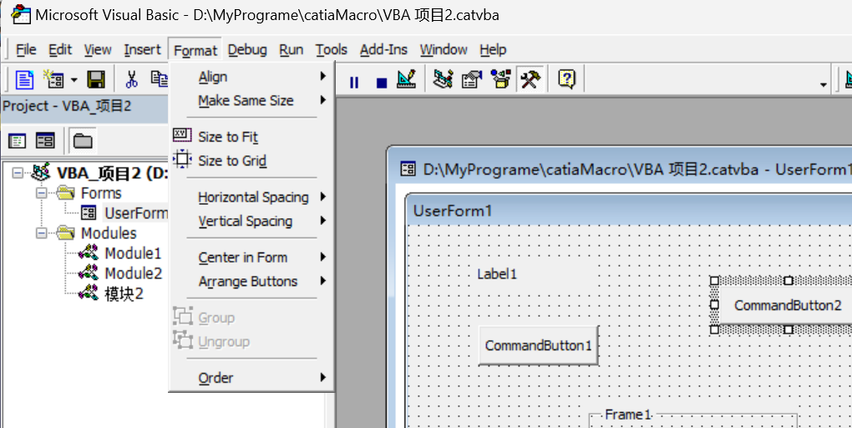Click the Cut scissors icon
The width and height of the screenshot is (852, 428).
[131, 80]
